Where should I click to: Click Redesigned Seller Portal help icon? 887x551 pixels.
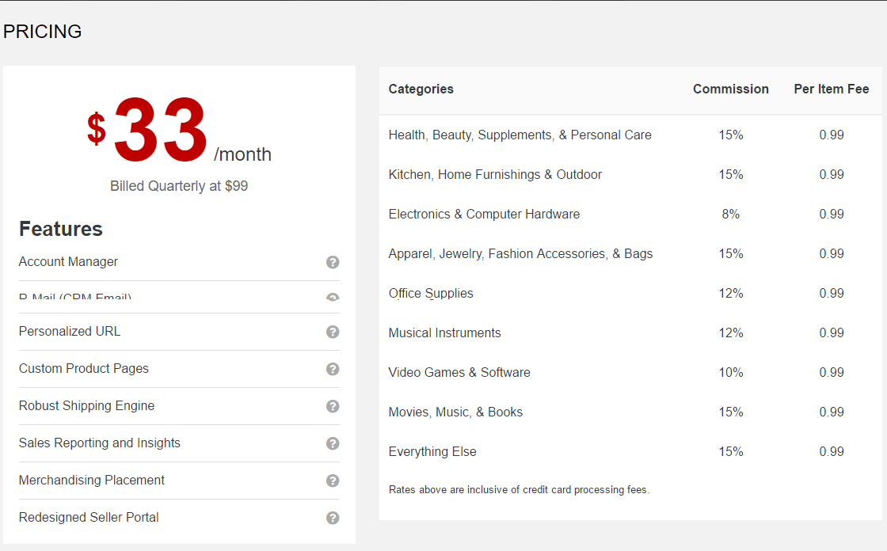coord(333,518)
